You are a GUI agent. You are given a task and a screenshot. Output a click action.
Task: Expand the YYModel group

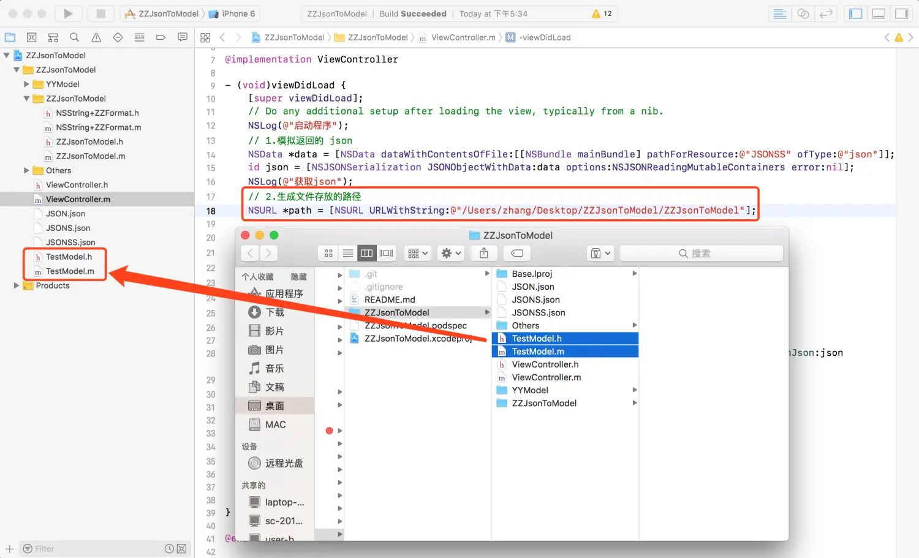pyautogui.click(x=26, y=84)
